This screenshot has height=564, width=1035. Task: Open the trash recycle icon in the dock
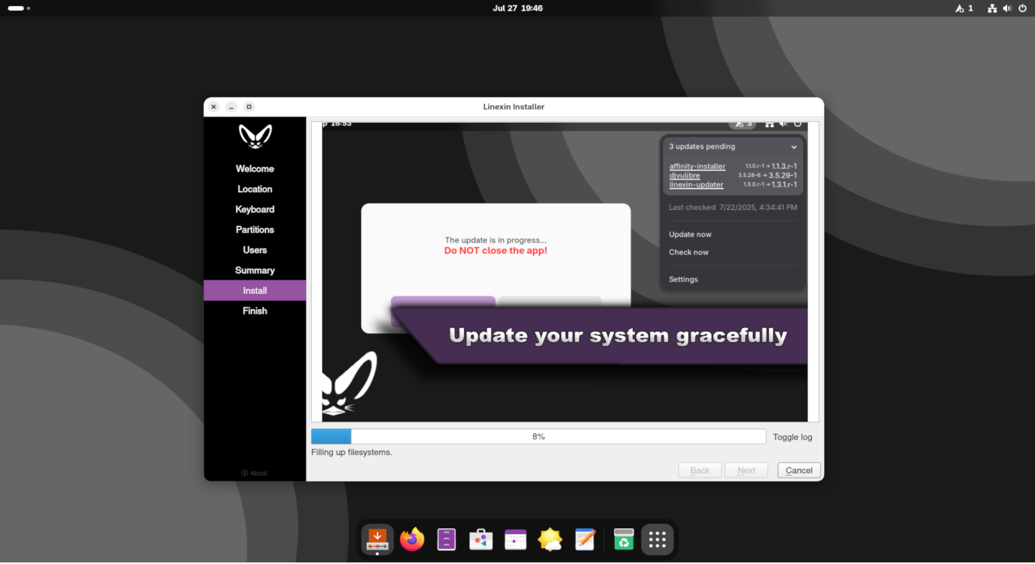click(x=624, y=539)
